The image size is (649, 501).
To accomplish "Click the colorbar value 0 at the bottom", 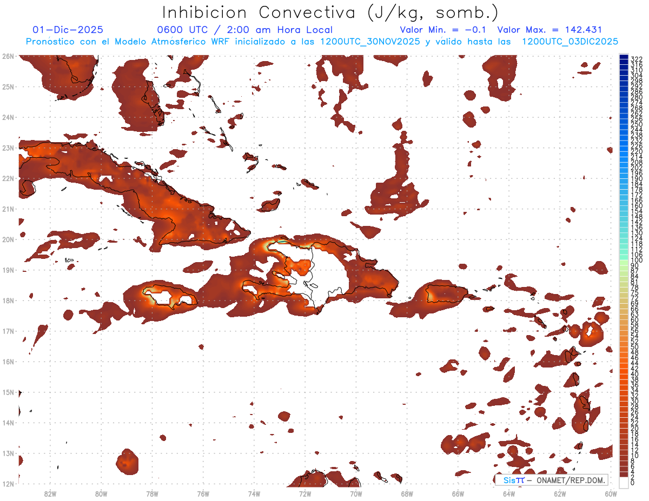I will (633, 483).
